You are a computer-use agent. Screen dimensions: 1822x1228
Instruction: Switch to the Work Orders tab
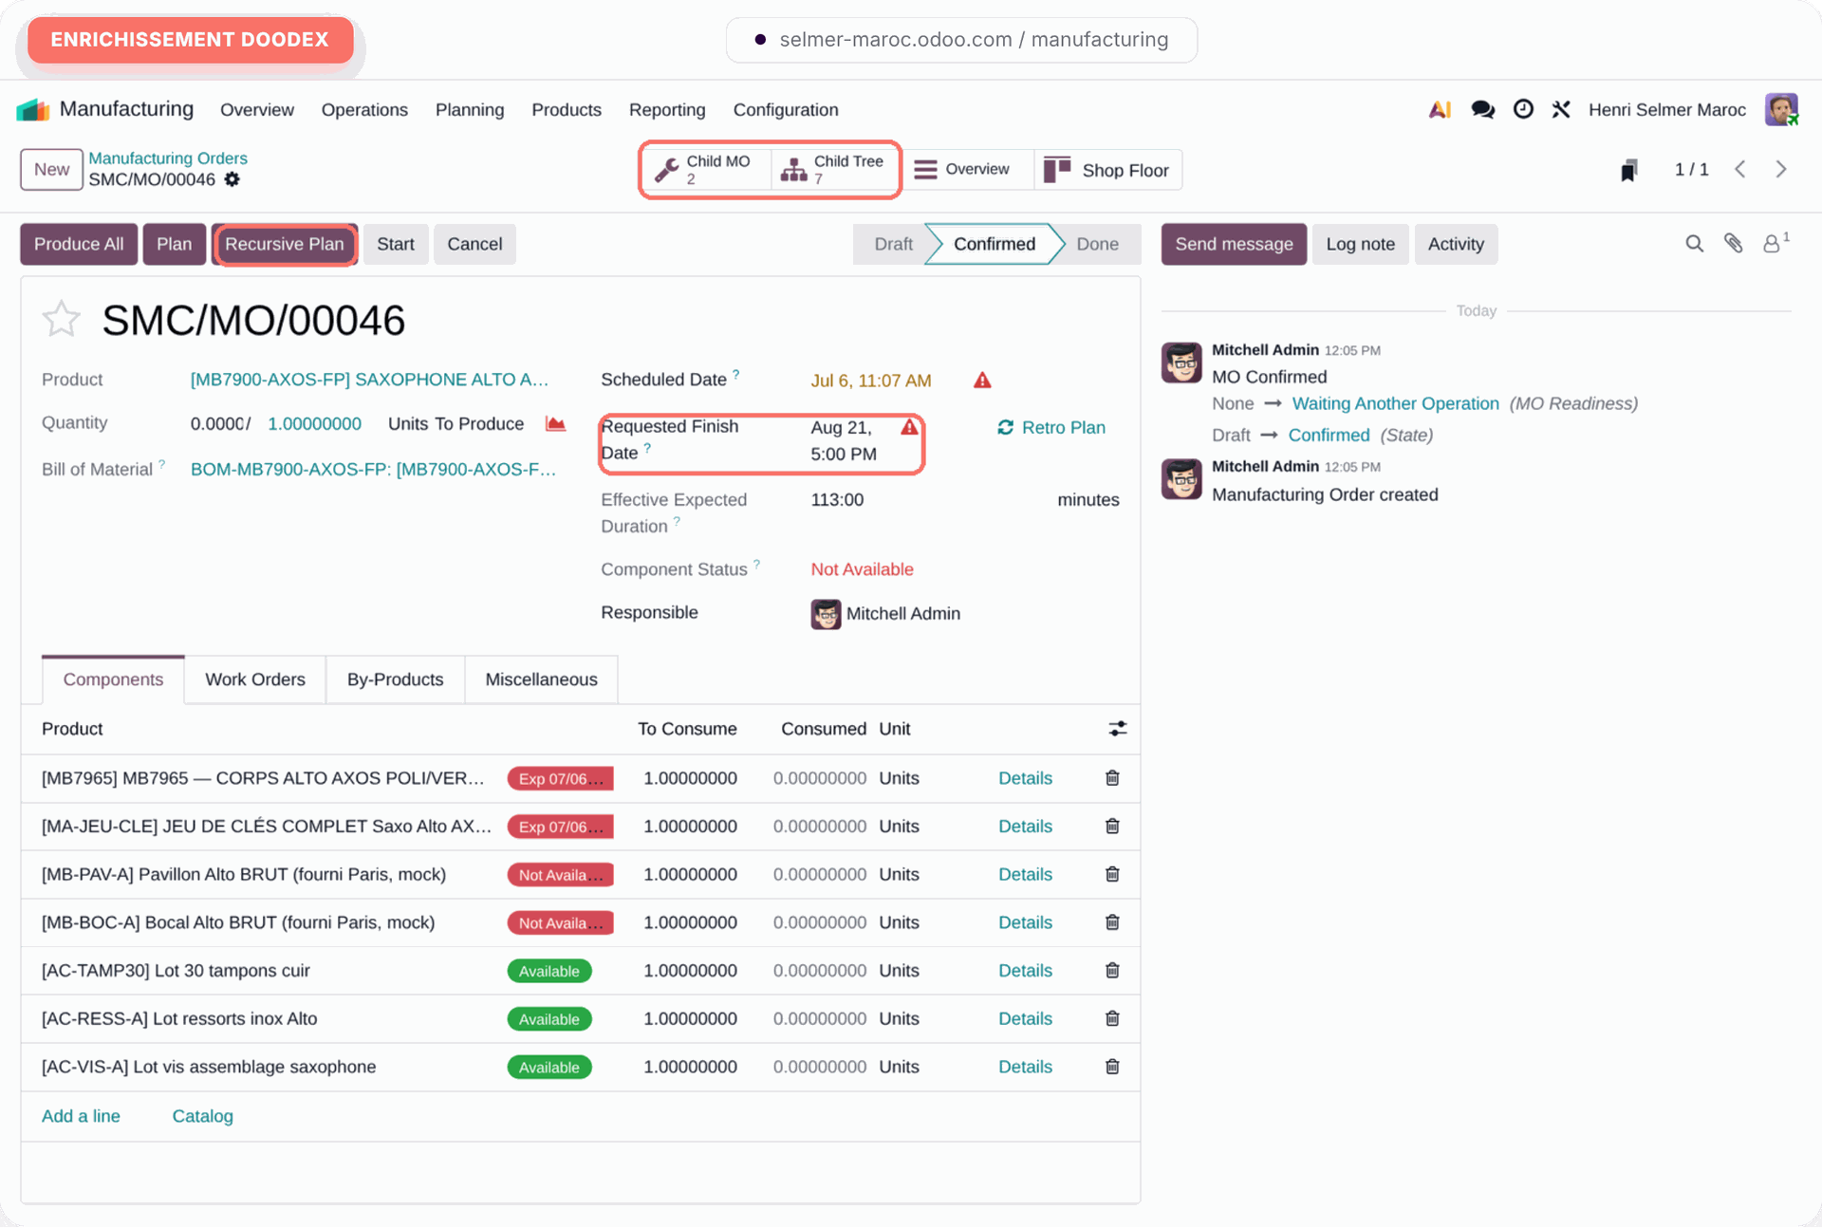(255, 679)
